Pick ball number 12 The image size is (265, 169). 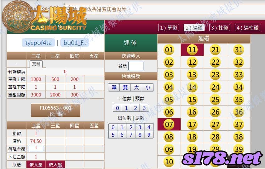[192, 62]
